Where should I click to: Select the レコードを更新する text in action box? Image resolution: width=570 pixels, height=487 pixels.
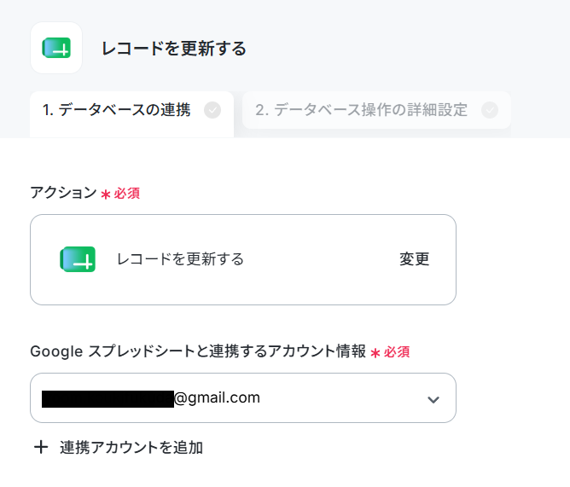pyautogui.click(x=180, y=259)
